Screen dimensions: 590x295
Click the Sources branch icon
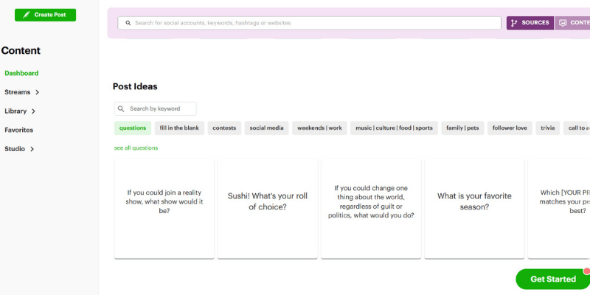click(x=514, y=23)
